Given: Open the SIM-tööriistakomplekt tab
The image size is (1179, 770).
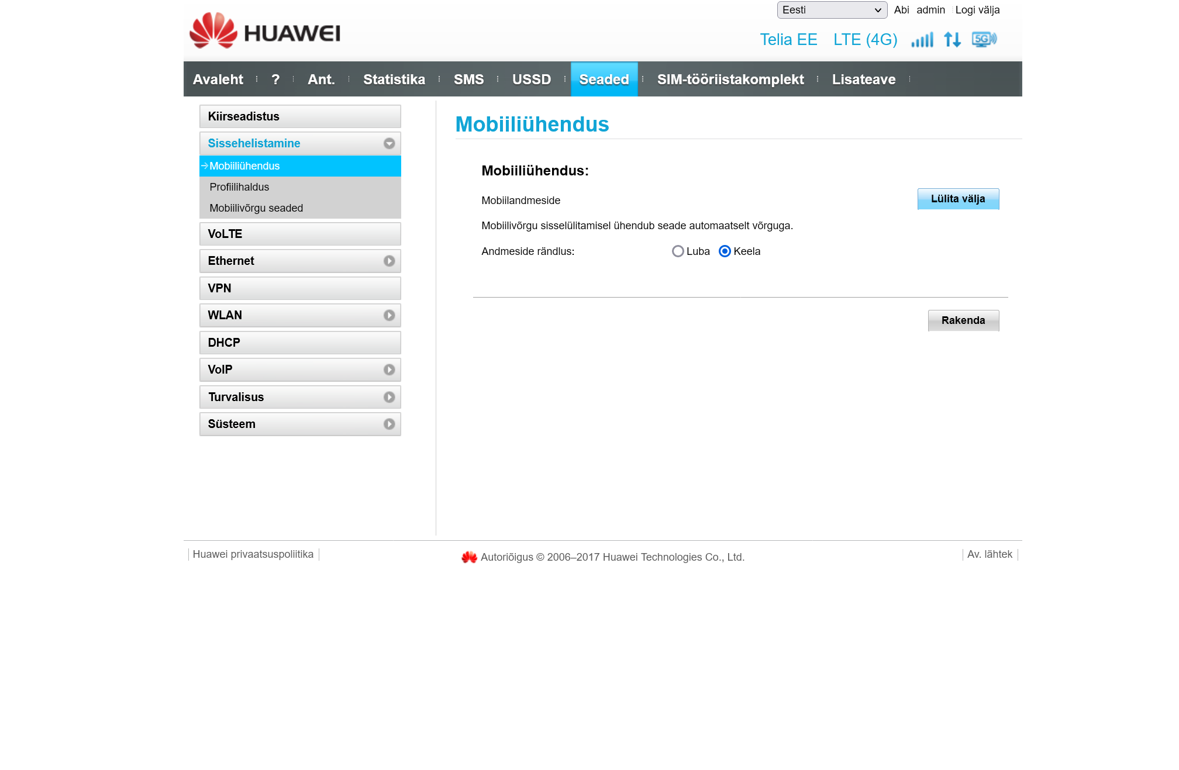Looking at the screenshot, I should click(730, 80).
